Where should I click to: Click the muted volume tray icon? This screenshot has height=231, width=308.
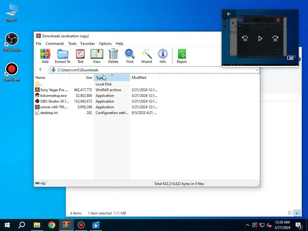click(x=269, y=225)
